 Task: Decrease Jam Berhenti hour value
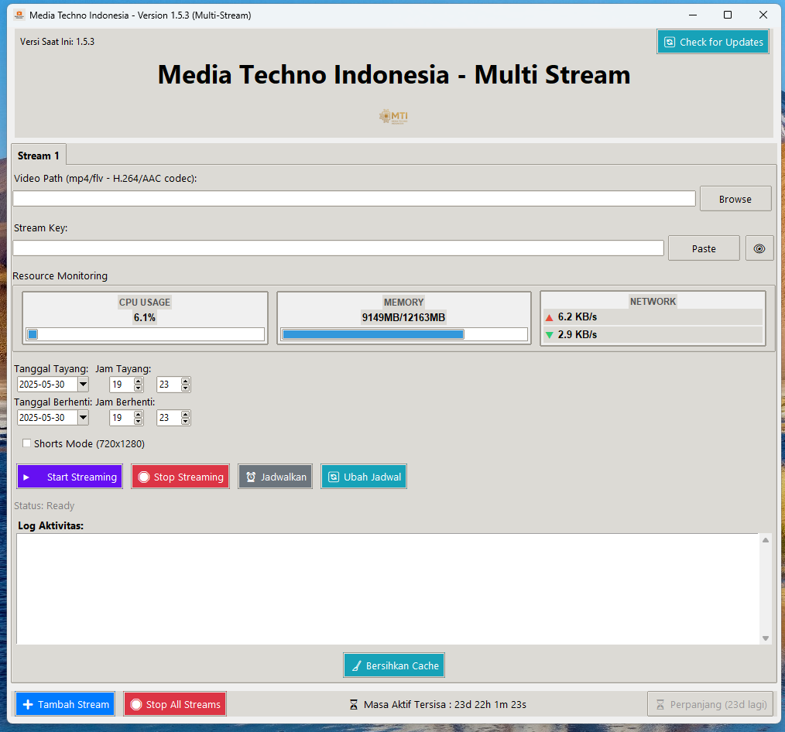(x=138, y=421)
